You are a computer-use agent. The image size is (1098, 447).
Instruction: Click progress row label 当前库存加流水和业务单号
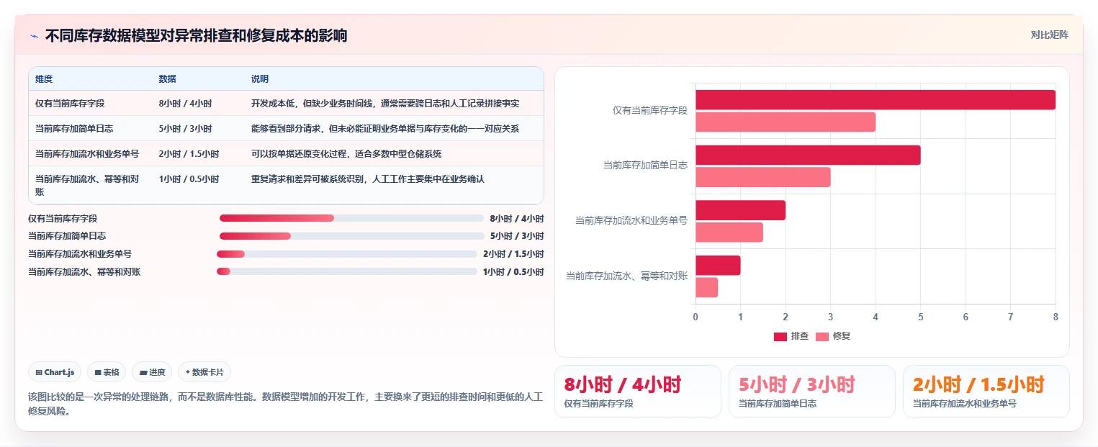[80, 254]
